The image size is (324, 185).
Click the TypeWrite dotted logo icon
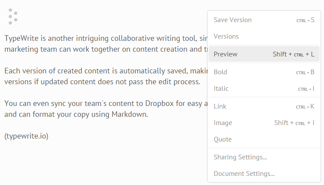click(x=13, y=17)
